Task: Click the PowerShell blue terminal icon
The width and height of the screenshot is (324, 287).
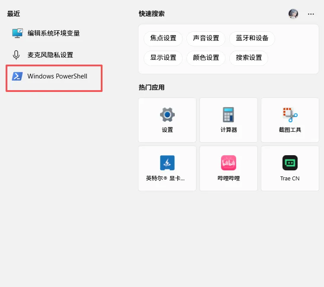Action: pos(17,76)
